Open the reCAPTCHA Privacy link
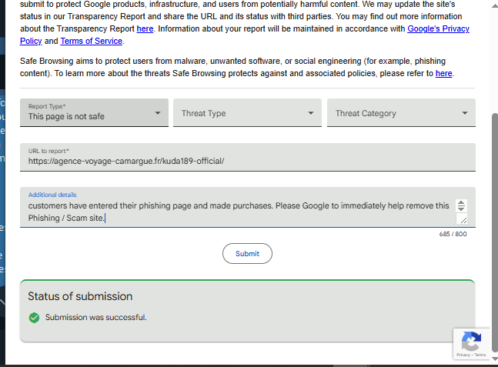Viewport: 498px width, 367px height. [x=463, y=355]
